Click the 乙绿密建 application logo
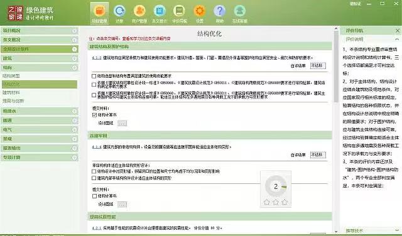The height and width of the screenshot is (236, 402). (x=15, y=13)
